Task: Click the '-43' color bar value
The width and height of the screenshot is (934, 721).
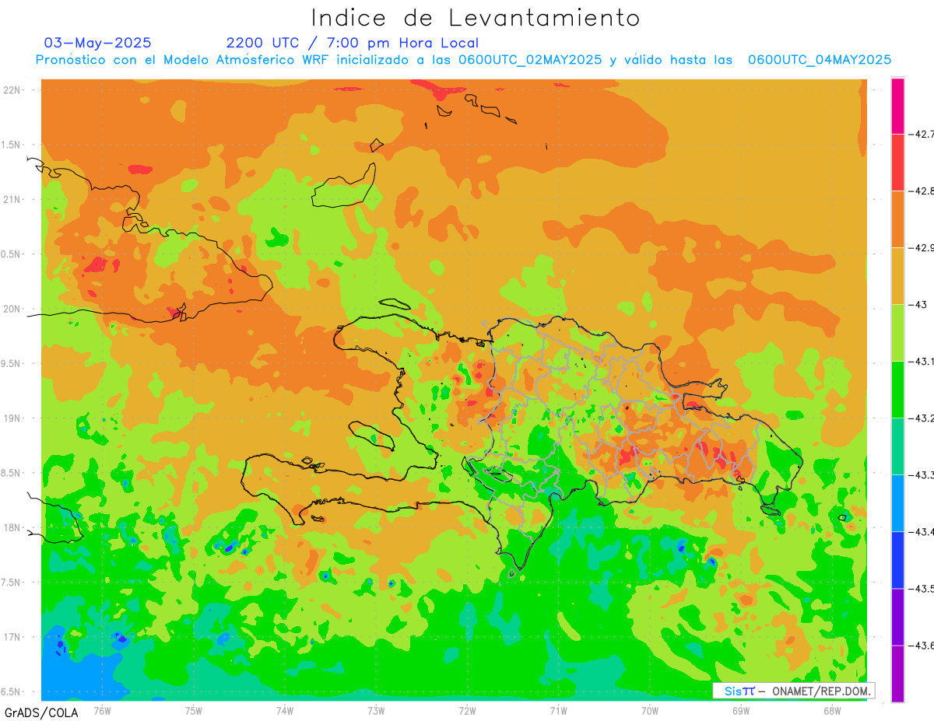Action: tap(918, 305)
